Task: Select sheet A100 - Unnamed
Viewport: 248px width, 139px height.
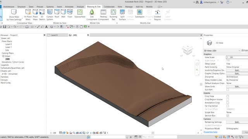Action: coord(9,74)
